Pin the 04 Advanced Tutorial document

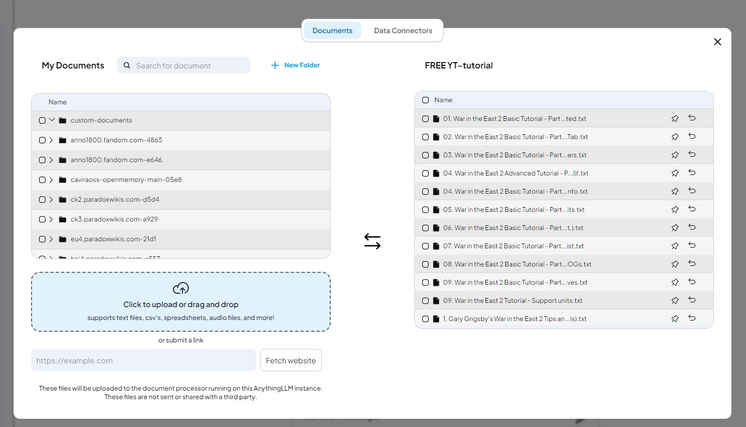pos(675,173)
